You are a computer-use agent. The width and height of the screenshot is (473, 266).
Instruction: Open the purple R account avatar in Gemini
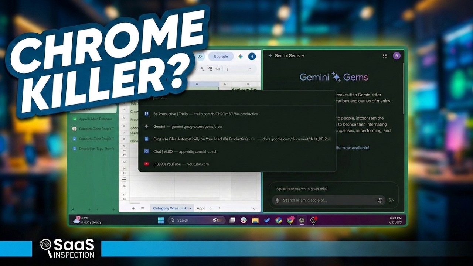(397, 56)
